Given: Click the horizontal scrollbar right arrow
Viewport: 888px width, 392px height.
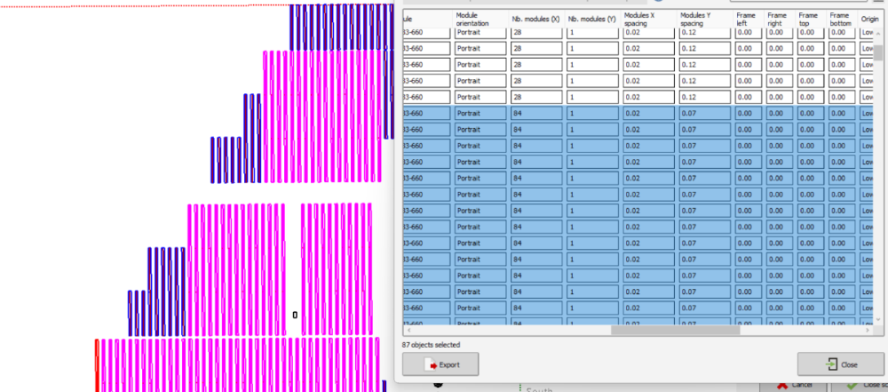Looking at the screenshot, I should [x=867, y=331].
